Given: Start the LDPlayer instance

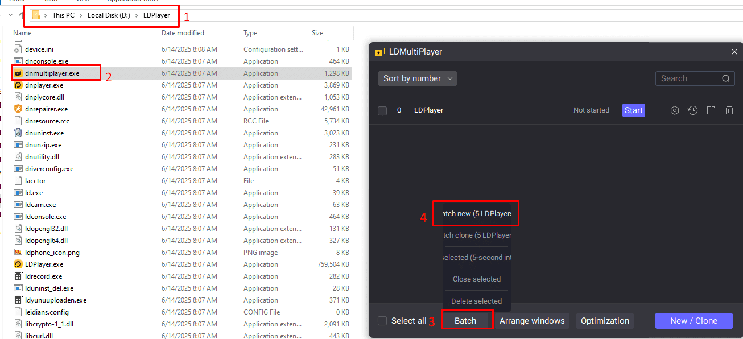Looking at the screenshot, I should click(634, 110).
